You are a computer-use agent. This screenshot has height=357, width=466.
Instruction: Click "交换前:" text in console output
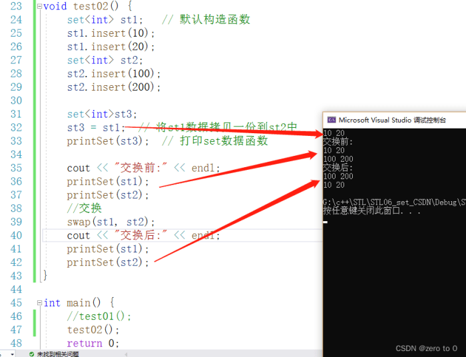(x=338, y=141)
